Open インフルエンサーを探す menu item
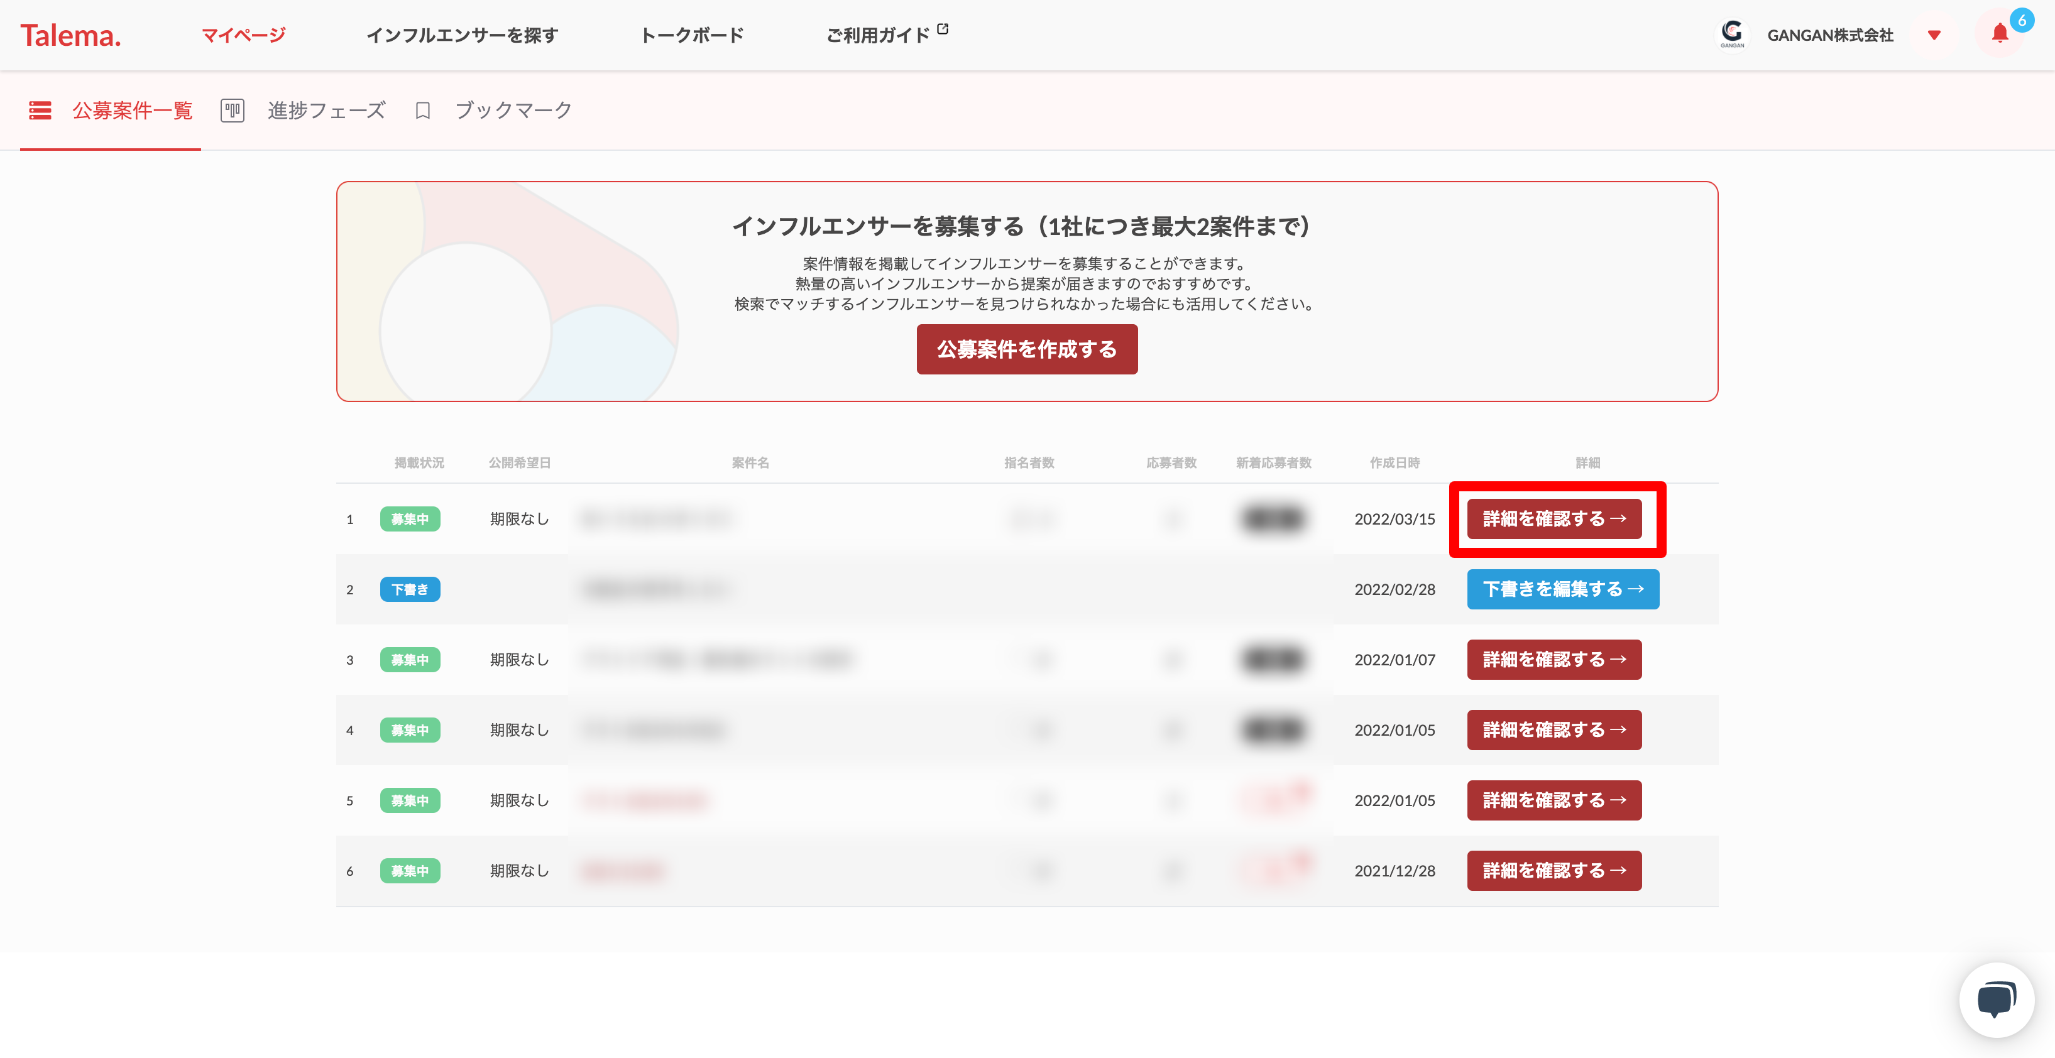2055x1058 pixels. click(462, 35)
